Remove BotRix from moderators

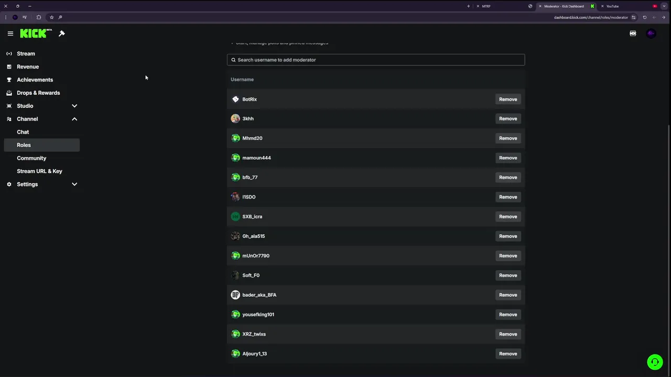click(x=507, y=99)
